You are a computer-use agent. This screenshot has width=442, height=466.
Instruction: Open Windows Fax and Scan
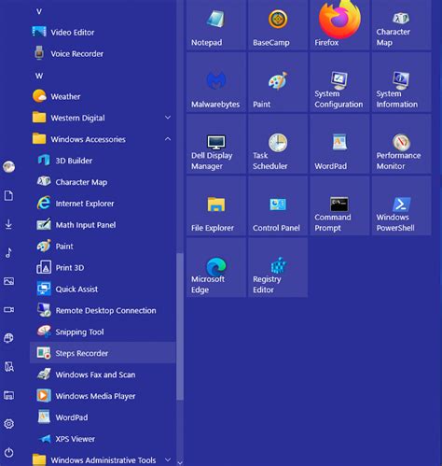pos(103,374)
